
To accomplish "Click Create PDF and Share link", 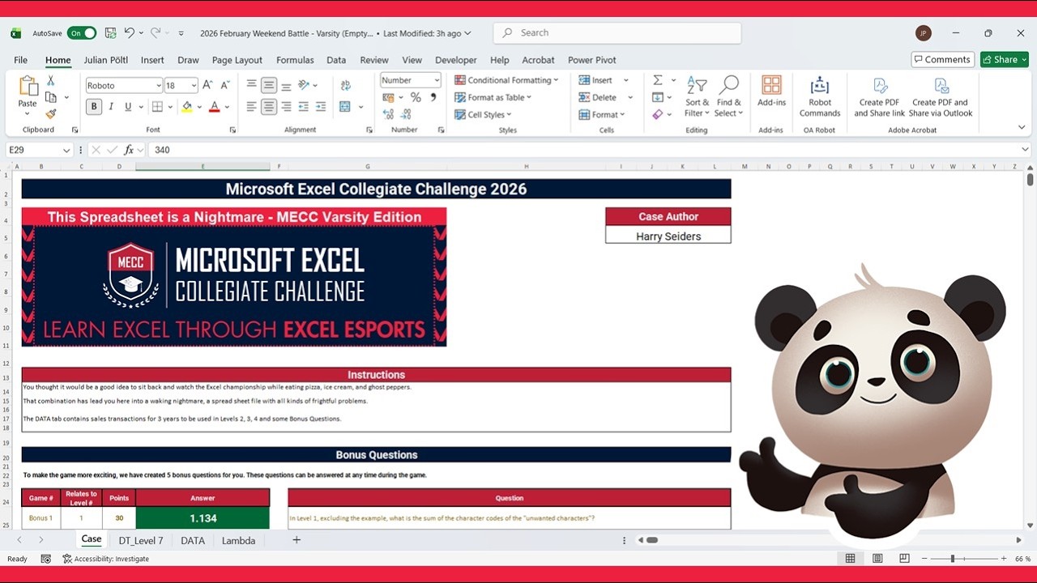I will (x=879, y=96).
